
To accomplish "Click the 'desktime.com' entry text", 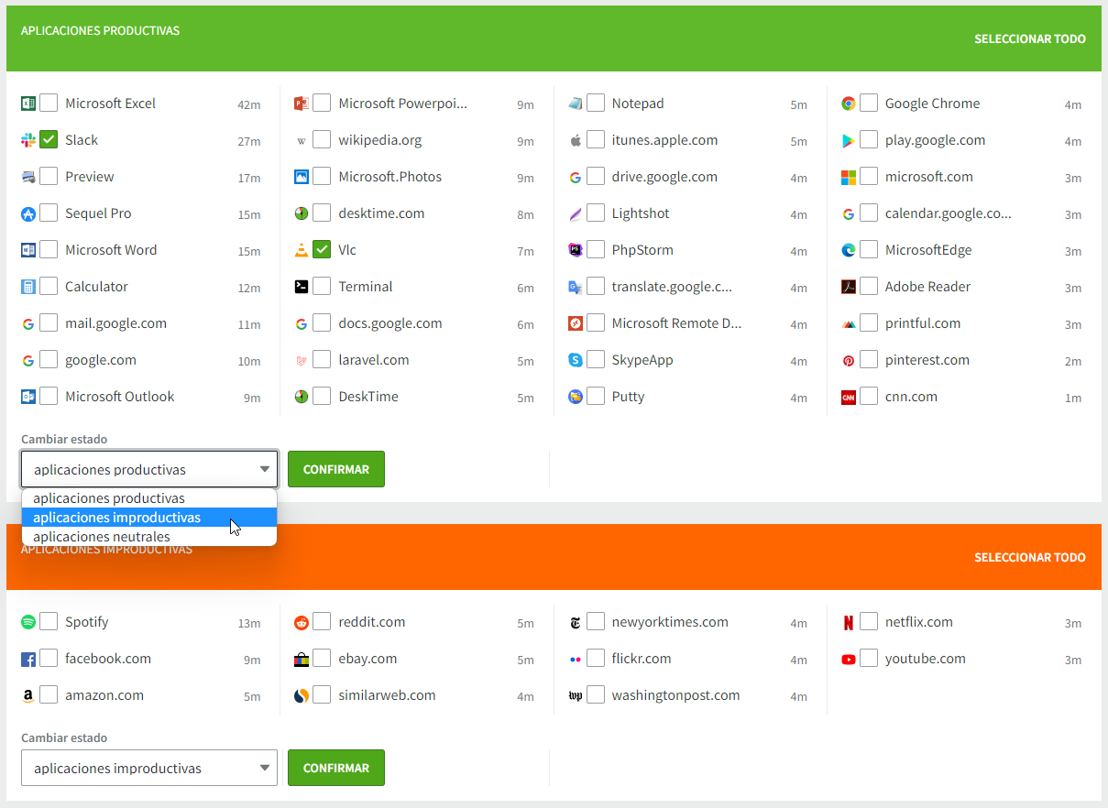I will click(381, 213).
